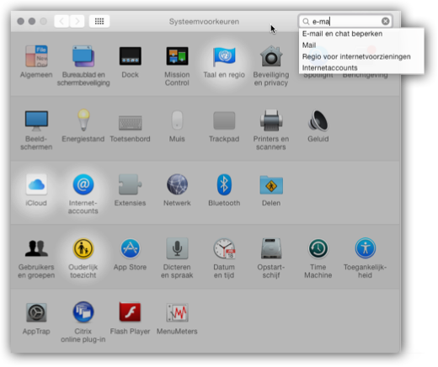Viewport: 438px width, 367px height.
Task: Open Toegankelijkheid preferences
Action: pyautogui.click(x=365, y=248)
